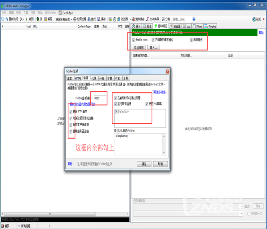Click the comment speech bubble toolbar icon
Image resolution: width=267 pixels, height=229 pixels.
click(3, 19)
